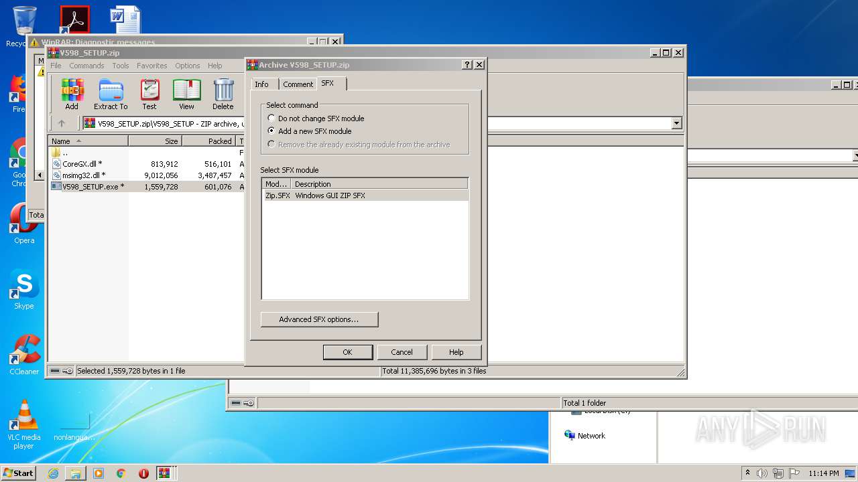Select the V598_SETUP.exe file row
Image resolution: width=858 pixels, height=482 pixels.
(146, 187)
